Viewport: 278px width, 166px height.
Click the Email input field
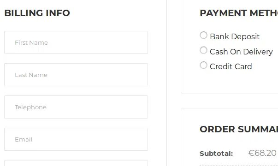click(x=76, y=139)
